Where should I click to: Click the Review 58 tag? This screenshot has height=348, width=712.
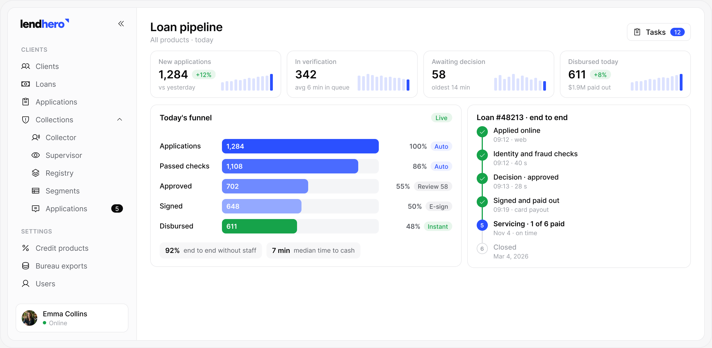pyautogui.click(x=433, y=187)
